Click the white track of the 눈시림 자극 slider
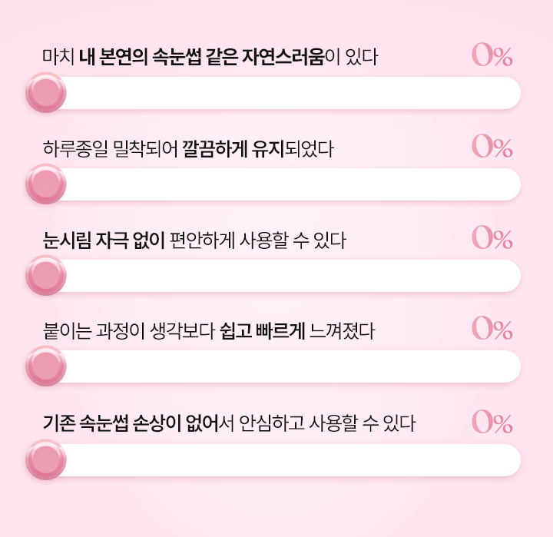 (x=292, y=275)
